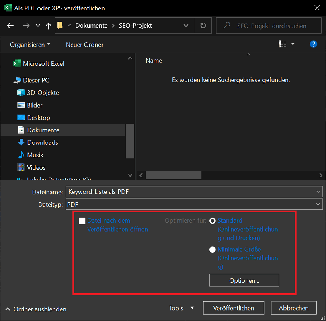Select Minimale Größe radio button
The width and height of the screenshot is (326, 321).
[213, 250]
